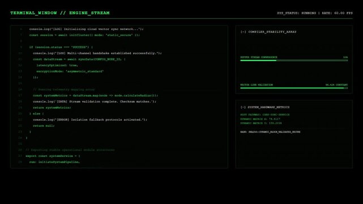Click the 'return systemMetrics;' line
This screenshot has height=204, width=363.
pyautogui.click(x=52, y=108)
